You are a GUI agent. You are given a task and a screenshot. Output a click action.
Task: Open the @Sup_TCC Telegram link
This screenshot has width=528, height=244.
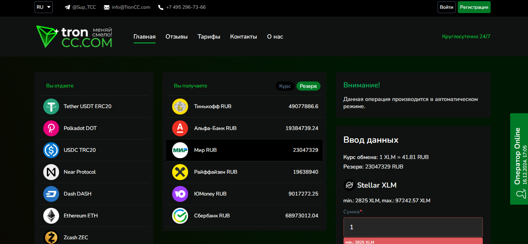80,7
